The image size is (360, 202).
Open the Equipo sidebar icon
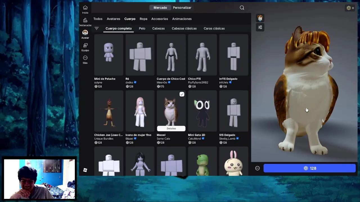pyautogui.click(x=85, y=45)
